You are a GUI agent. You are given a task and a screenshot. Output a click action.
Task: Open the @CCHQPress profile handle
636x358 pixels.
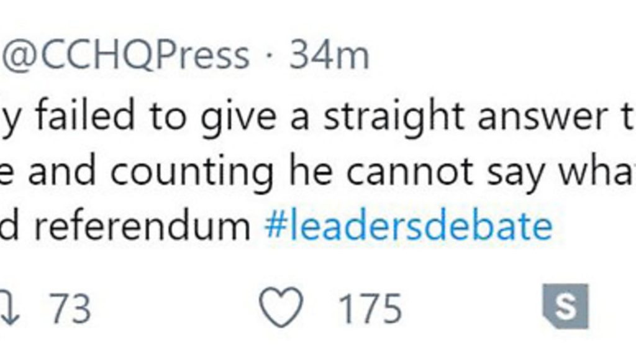tap(125, 55)
